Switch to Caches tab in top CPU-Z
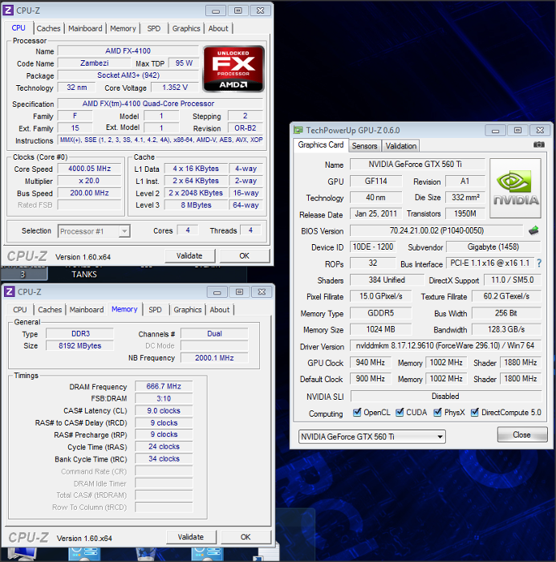The image size is (556, 562). 48,28
